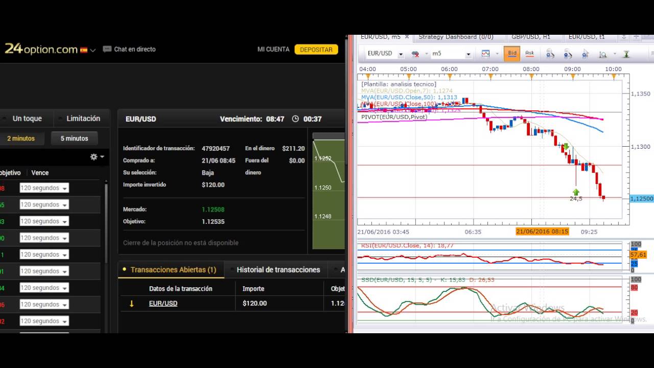The width and height of the screenshot is (654, 368).
Task: Click the Datos de la transacción column header
Action: pyautogui.click(x=180, y=289)
